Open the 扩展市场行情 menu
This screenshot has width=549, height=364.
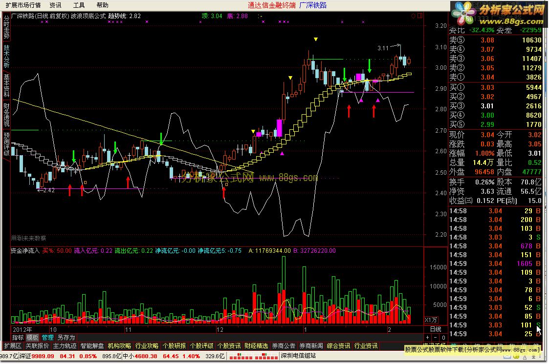(23, 5)
